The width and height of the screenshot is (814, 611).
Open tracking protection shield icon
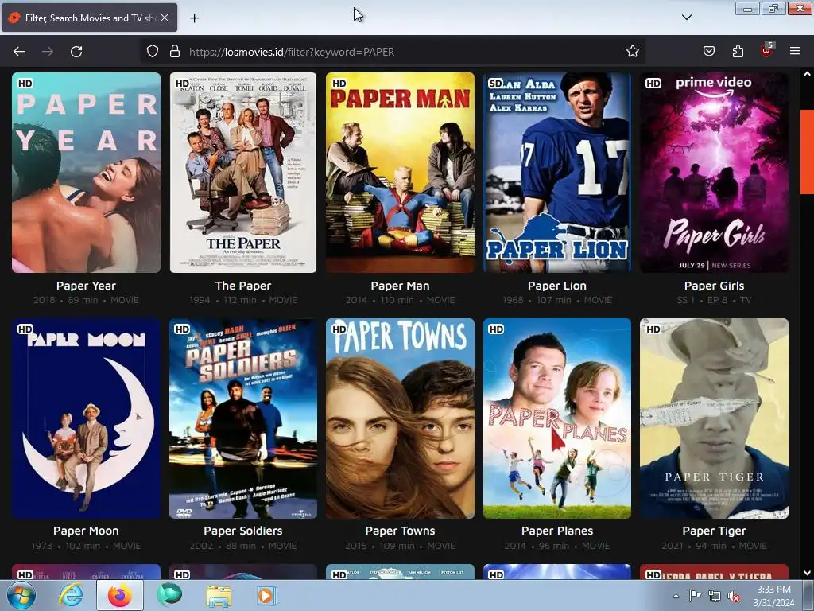click(x=152, y=52)
